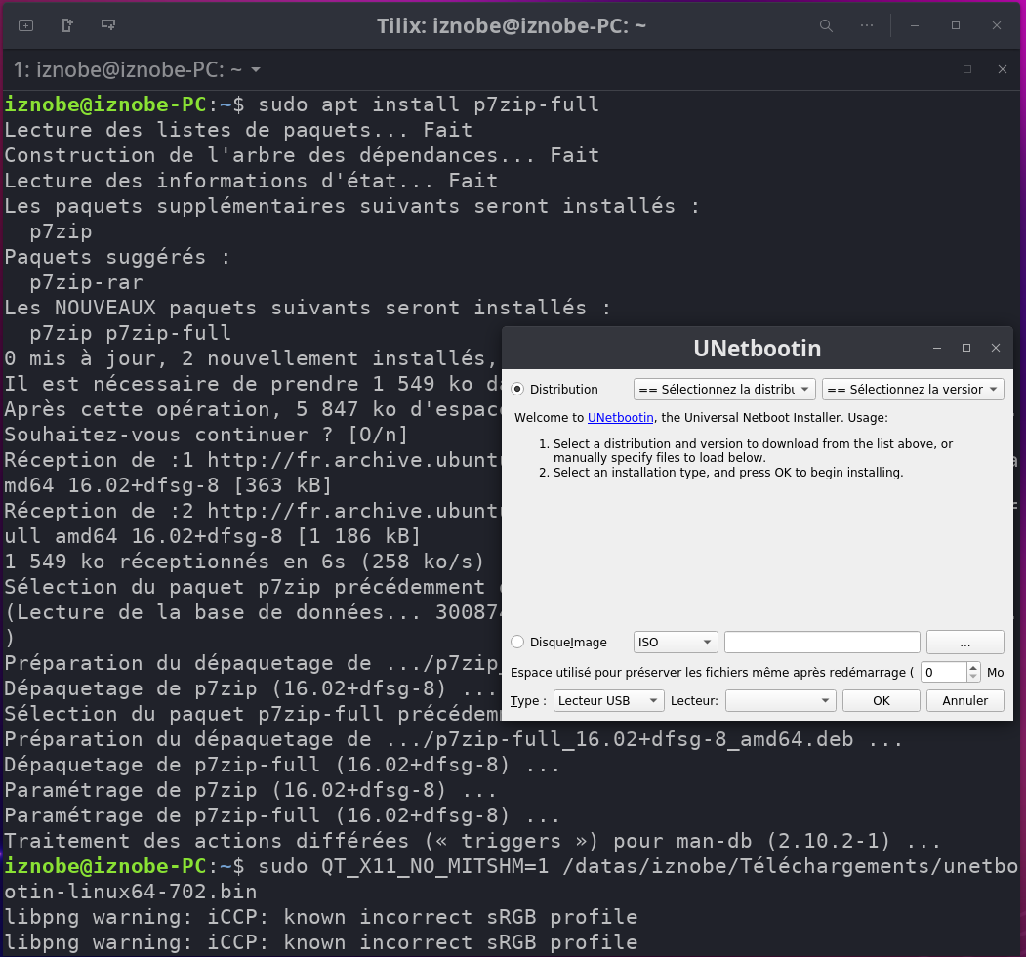
Task: Open the Tilix three-dots menu
Action: click(x=866, y=25)
